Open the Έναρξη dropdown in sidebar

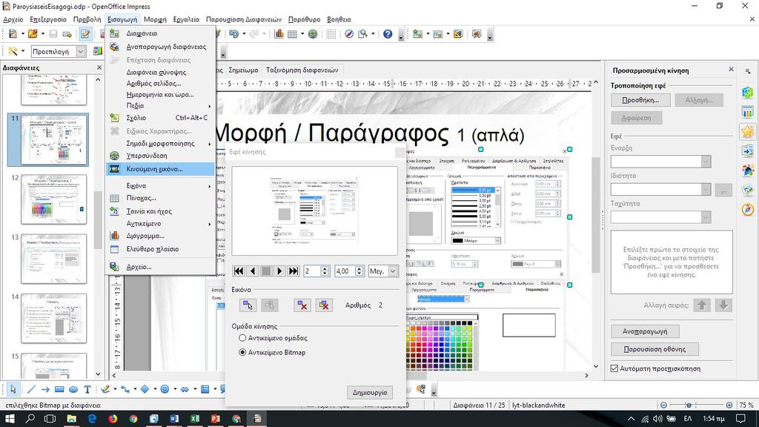706,161
